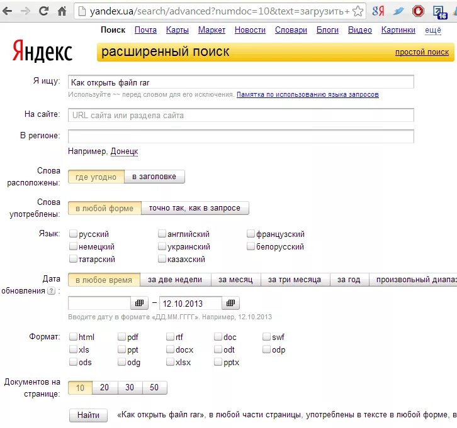Open the Карты service link
The height and width of the screenshot is (428, 457).
point(178,30)
